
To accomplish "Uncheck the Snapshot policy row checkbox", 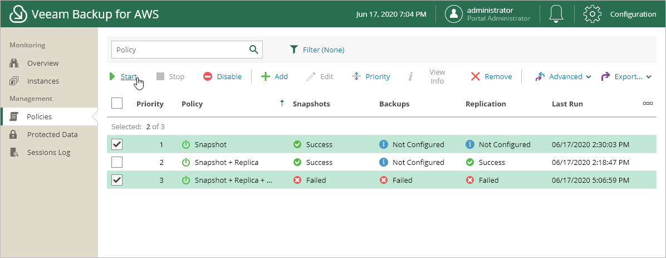I will coord(117,144).
